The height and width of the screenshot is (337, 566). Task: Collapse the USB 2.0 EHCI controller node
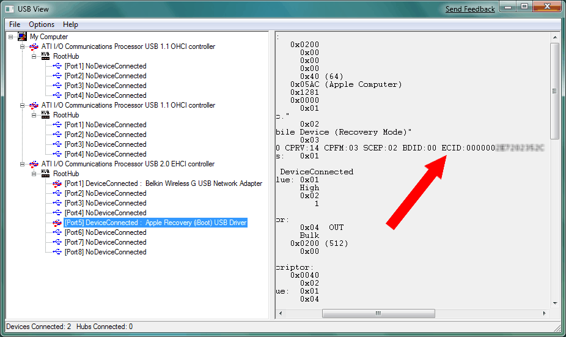point(23,164)
